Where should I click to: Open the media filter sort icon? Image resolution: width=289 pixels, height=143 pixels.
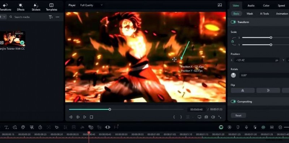(x=51, y=17)
